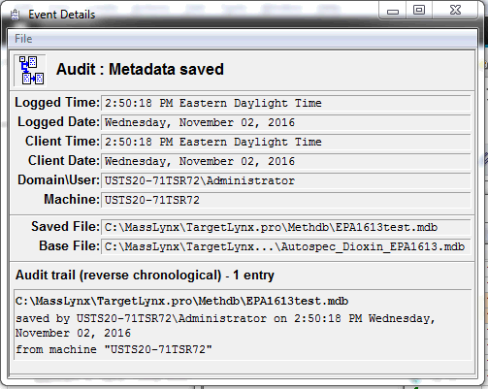488x389 pixels.
Task: Click the Logged Time field
Action: (x=286, y=104)
